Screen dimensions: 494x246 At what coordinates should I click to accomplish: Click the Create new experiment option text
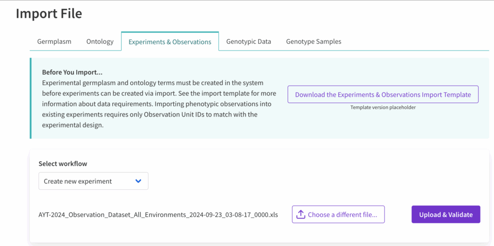(x=78, y=181)
